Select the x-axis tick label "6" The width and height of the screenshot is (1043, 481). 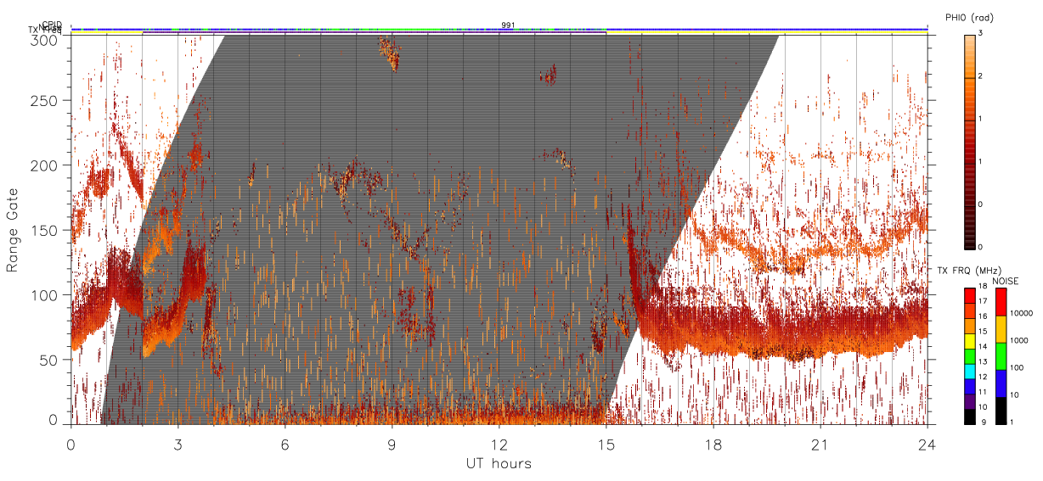(285, 444)
